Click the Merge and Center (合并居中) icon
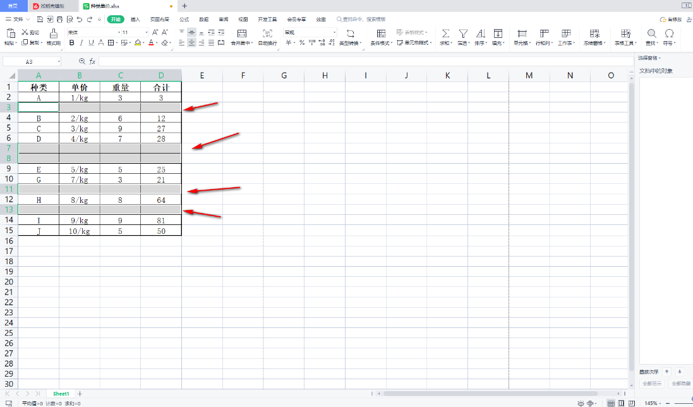 242,33
